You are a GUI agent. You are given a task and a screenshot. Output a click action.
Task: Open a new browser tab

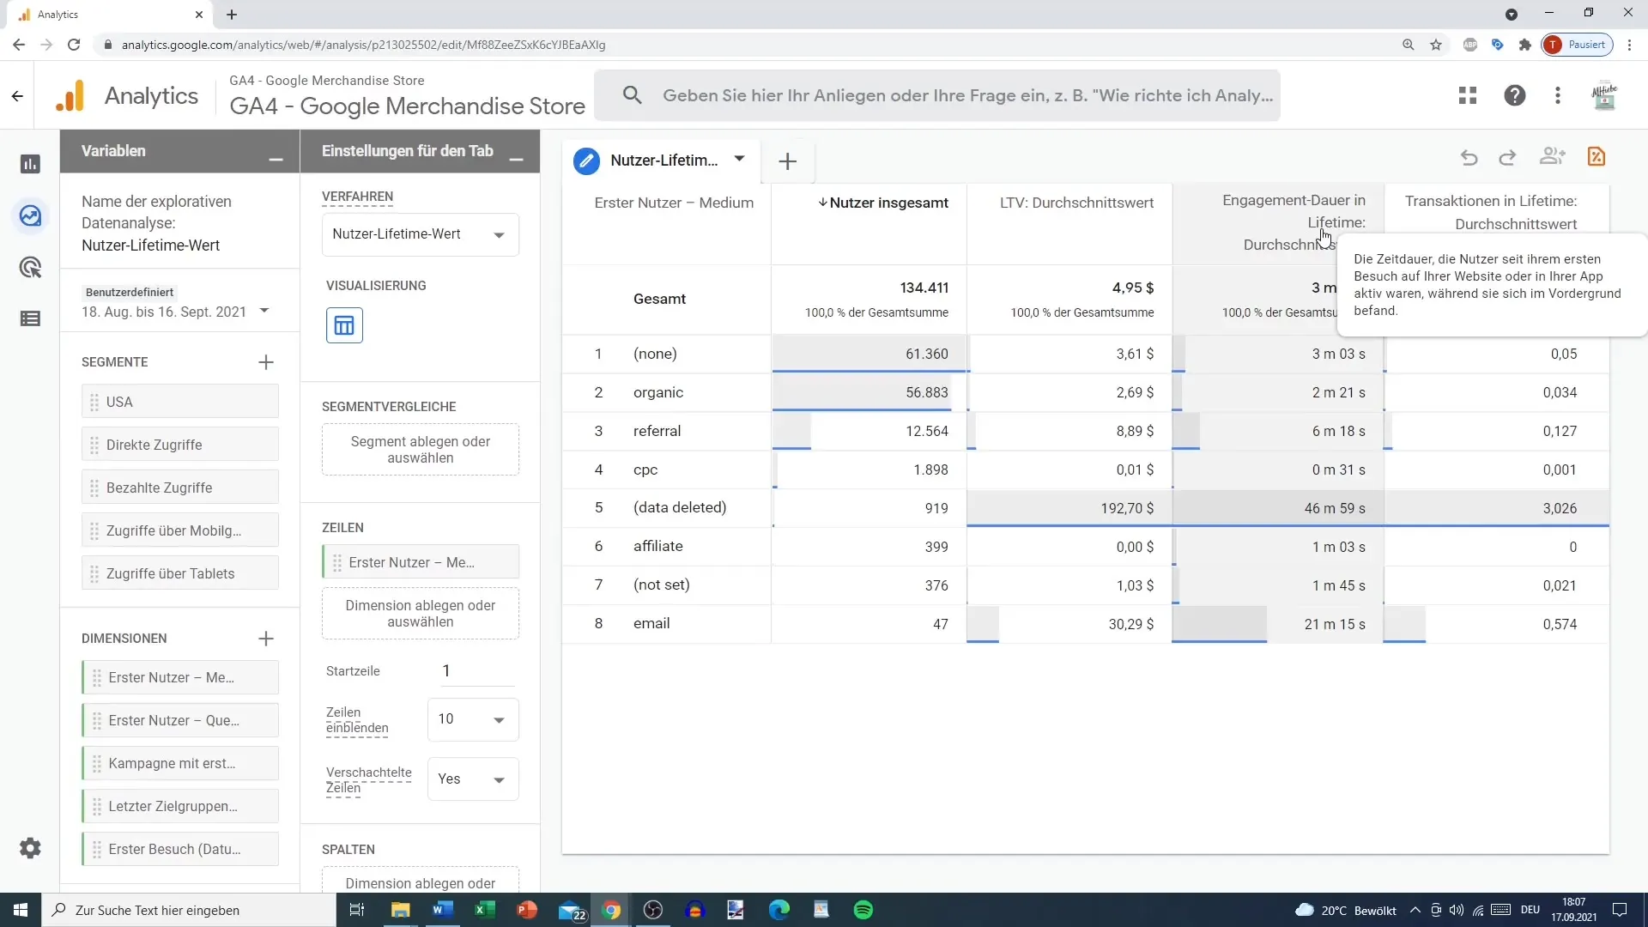232,15
